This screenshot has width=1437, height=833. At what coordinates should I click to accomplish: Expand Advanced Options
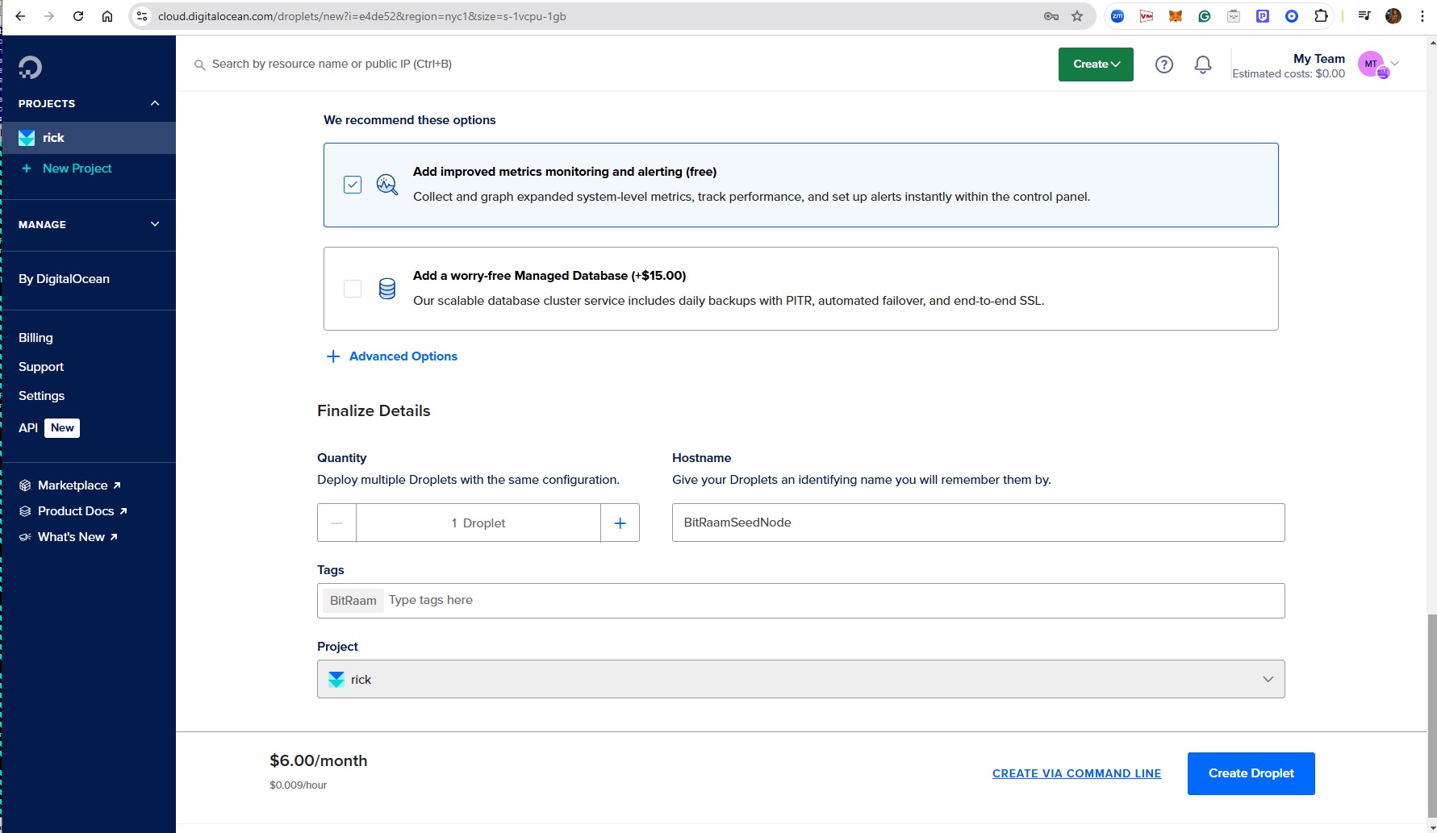(x=391, y=356)
